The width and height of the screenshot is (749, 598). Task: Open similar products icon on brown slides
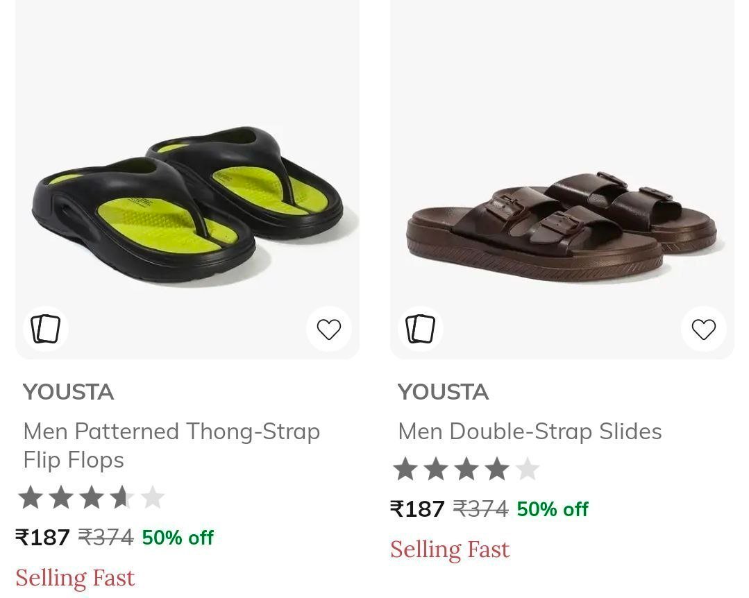tap(421, 329)
